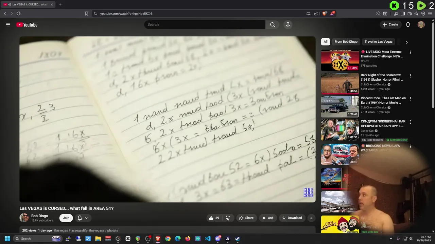
Task: Open the Dark Night of the Scarecrow thumbnail
Action: pos(340,83)
